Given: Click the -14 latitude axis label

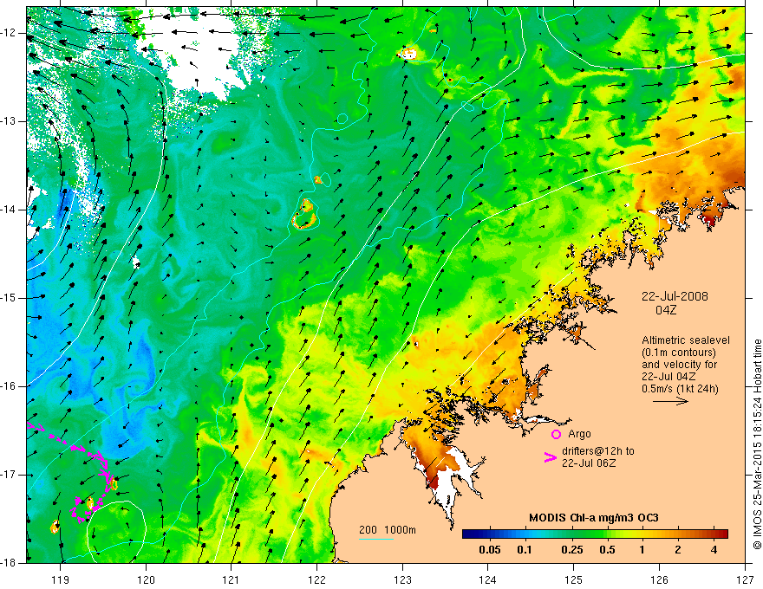Looking at the screenshot, I should [10, 210].
